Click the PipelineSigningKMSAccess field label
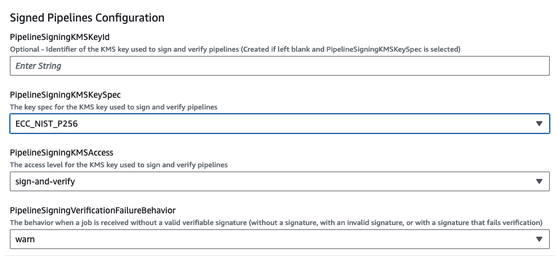 point(62,152)
